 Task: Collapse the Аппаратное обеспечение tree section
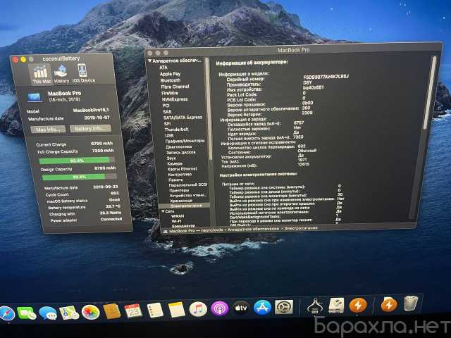(149, 61)
